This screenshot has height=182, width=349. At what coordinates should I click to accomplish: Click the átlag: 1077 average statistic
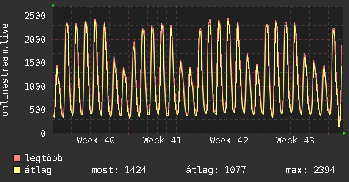(216, 170)
